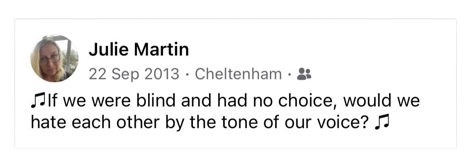Screen dimensions: 470x156
Task: Click the year '2013' in the date
Action: click(161, 74)
